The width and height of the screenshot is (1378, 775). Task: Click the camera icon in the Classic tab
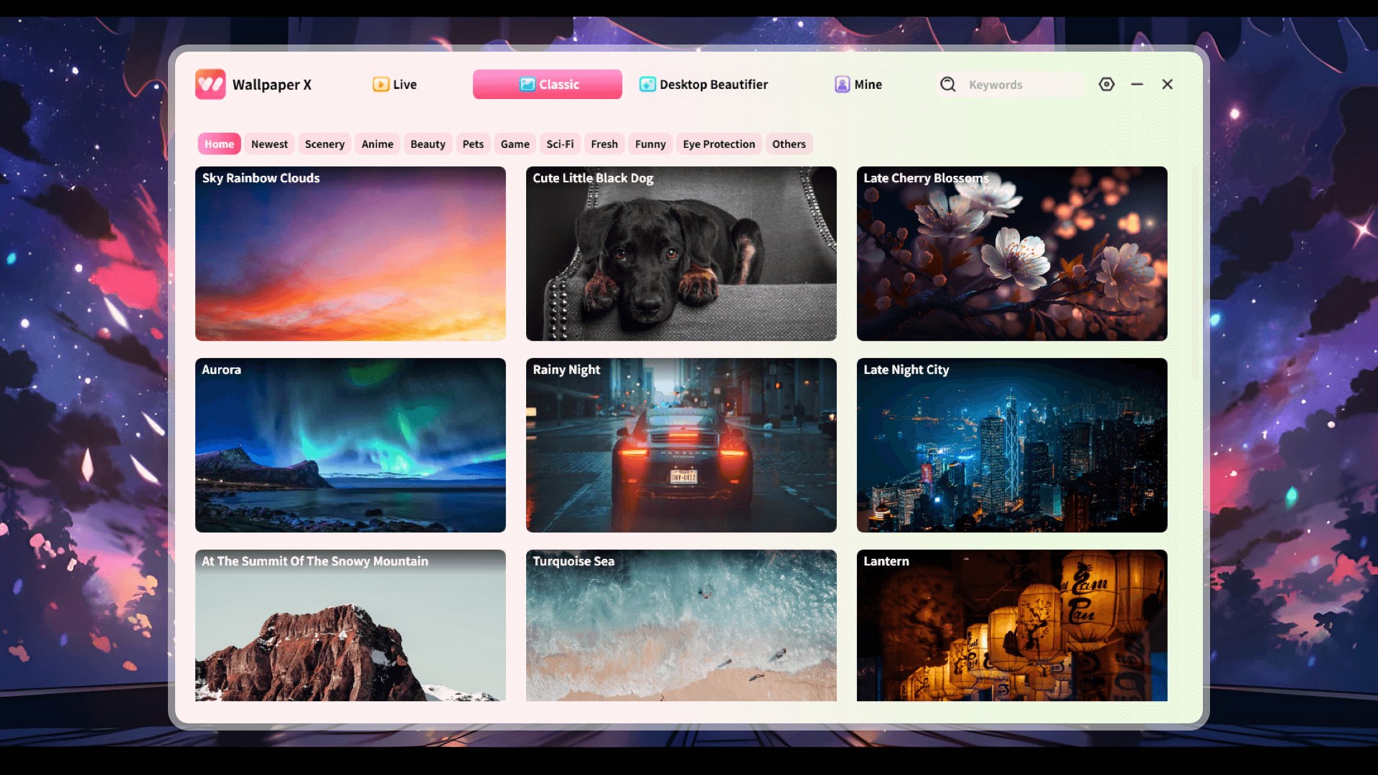click(x=528, y=84)
